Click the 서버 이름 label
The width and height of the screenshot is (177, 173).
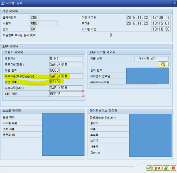tap(8, 129)
